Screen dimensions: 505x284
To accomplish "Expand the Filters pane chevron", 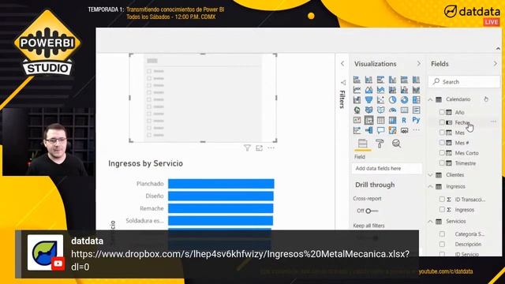I will pyautogui.click(x=342, y=64).
